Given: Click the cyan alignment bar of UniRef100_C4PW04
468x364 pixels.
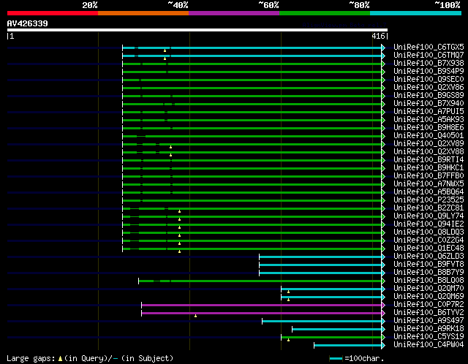Looking at the screenshot, I should coord(348,346).
